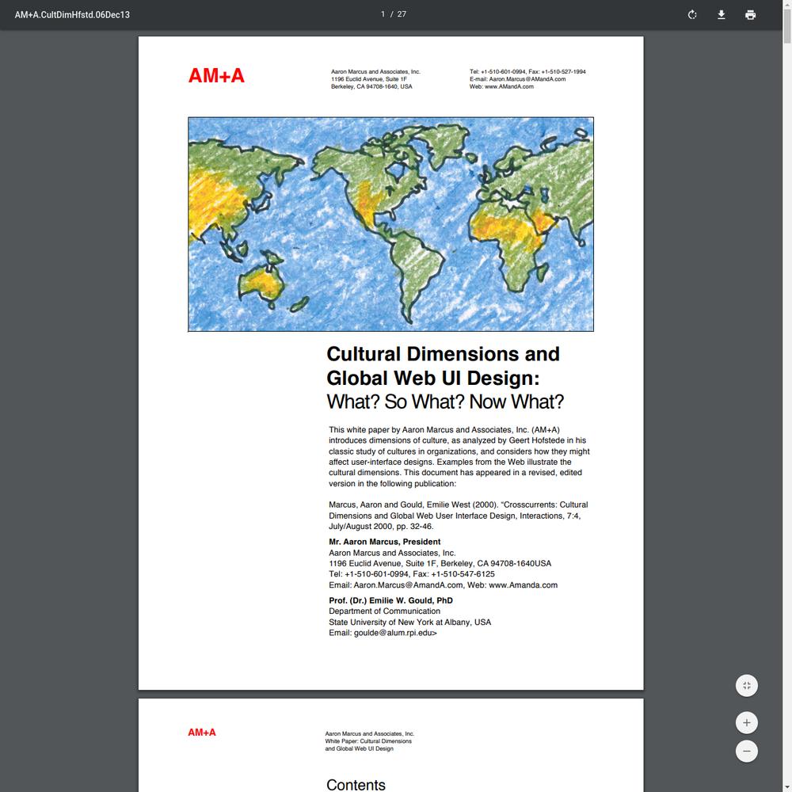Zoom in on the document
The height and width of the screenshot is (792, 792).
point(747,723)
